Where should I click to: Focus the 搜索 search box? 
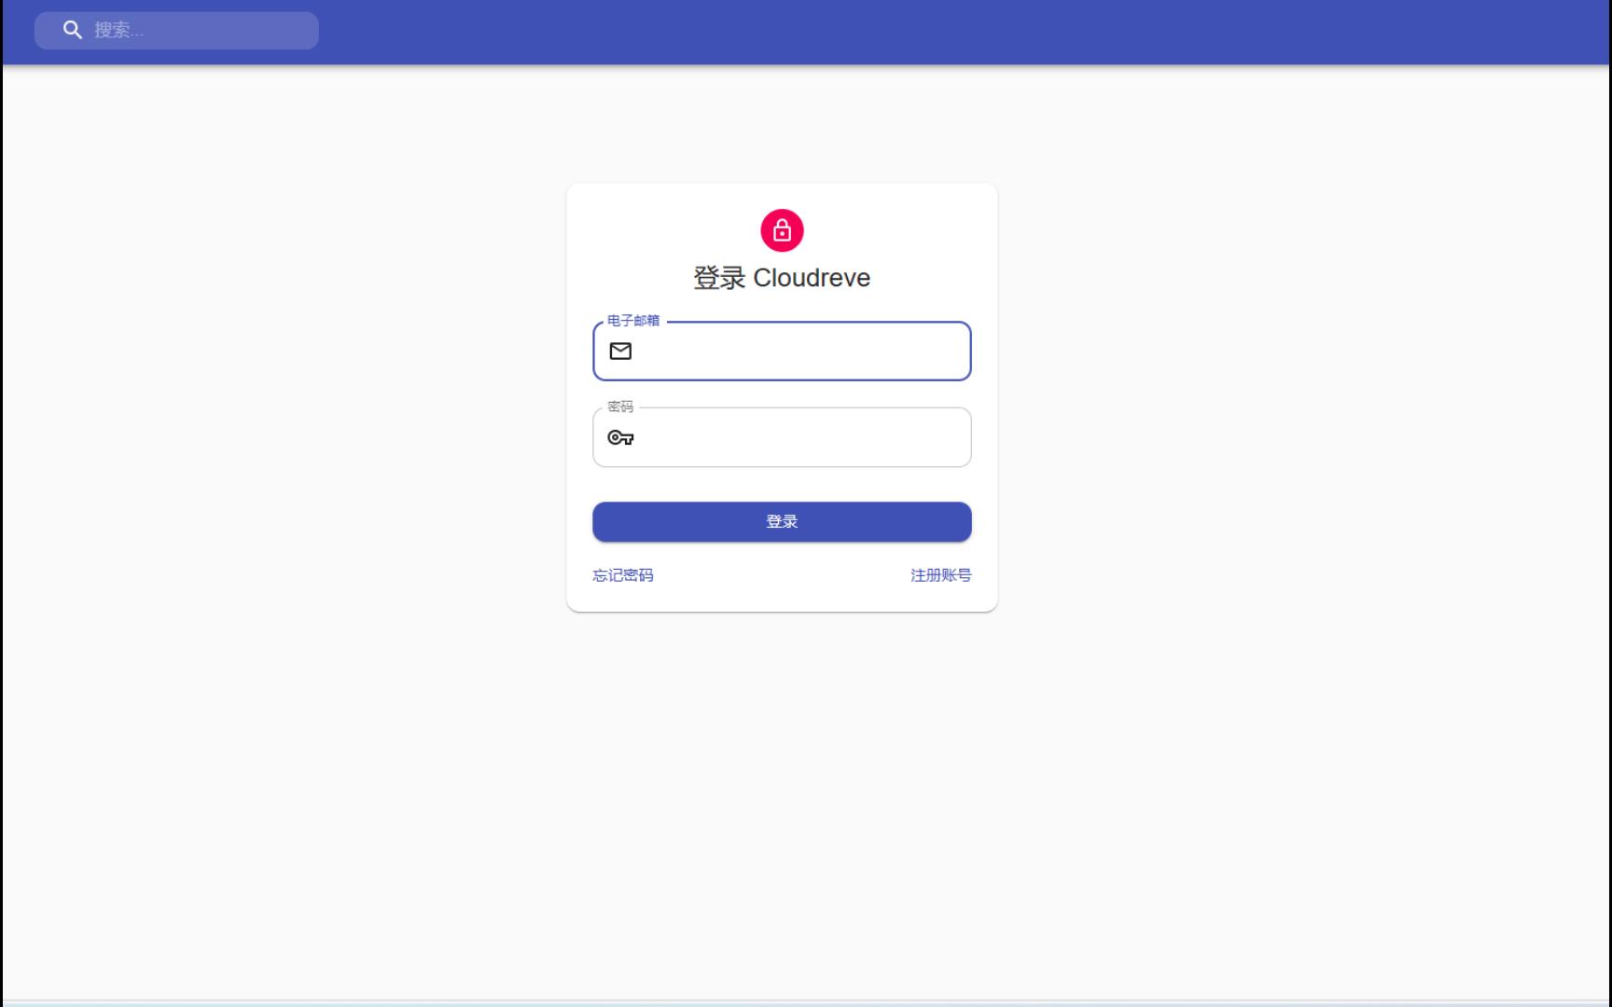(176, 30)
